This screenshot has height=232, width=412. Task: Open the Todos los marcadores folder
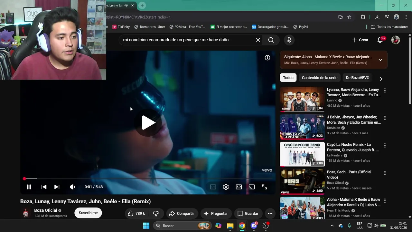[x=389, y=27]
